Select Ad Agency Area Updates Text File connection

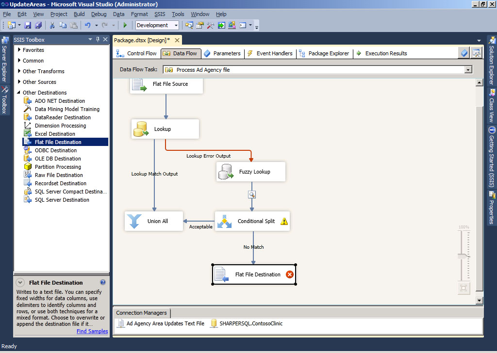(161, 323)
